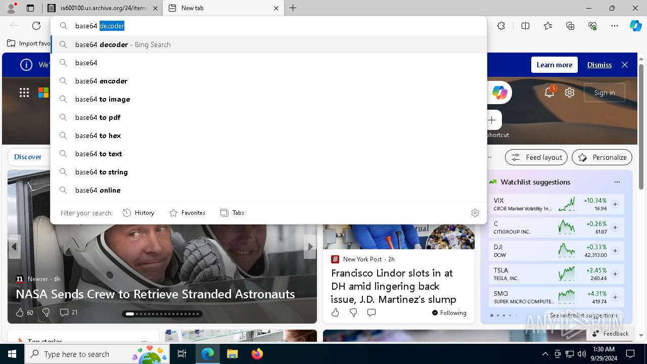
Task: Filter search by Favorites
Action: (x=187, y=213)
